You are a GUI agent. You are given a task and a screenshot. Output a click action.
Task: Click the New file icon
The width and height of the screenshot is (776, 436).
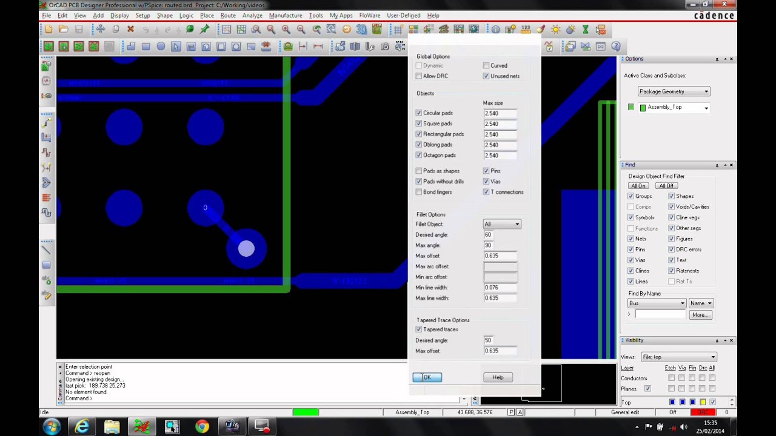[48, 29]
